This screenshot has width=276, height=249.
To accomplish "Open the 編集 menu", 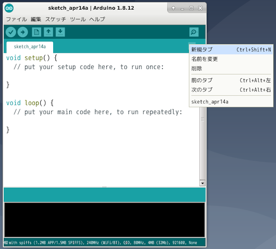I will coord(36,19).
